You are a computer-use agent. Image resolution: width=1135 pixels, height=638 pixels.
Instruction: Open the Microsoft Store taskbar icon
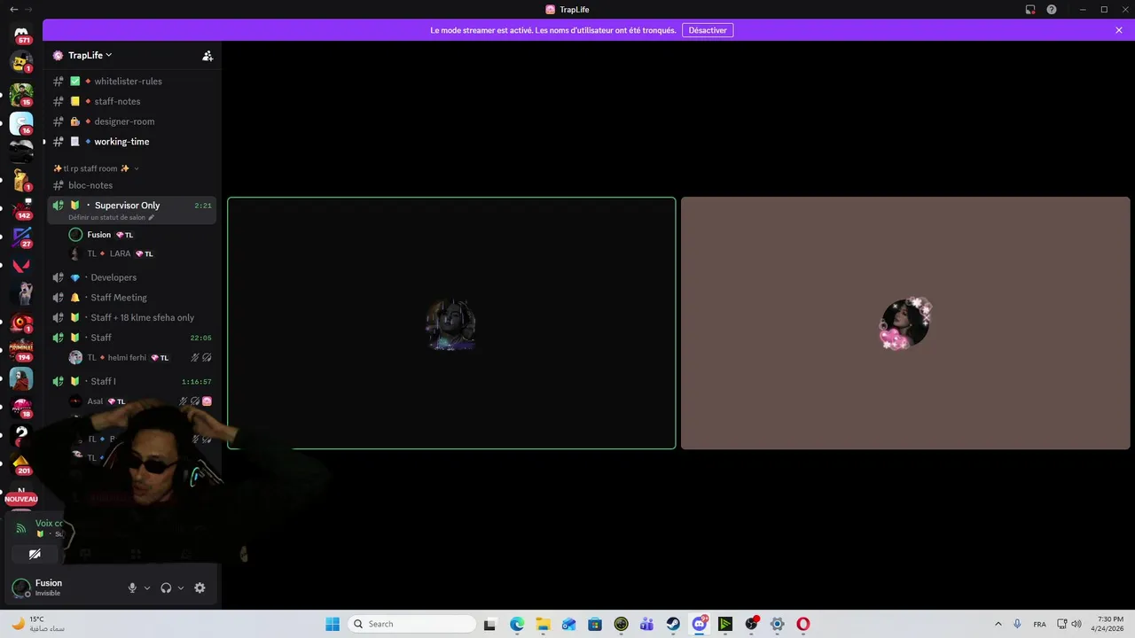[595, 624]
